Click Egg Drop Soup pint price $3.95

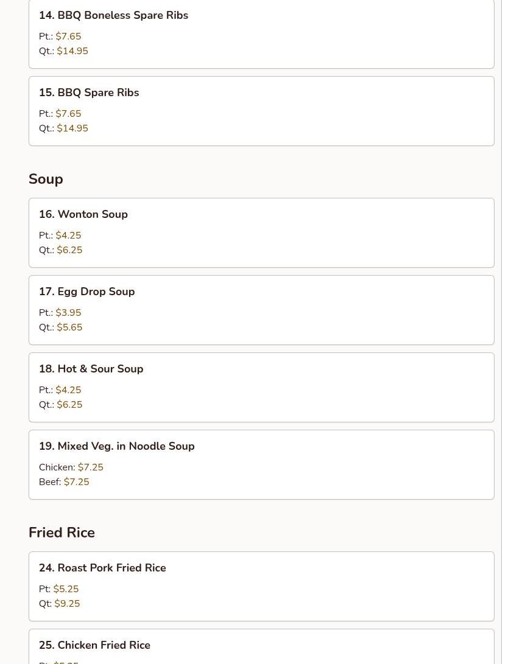(68, 313)
